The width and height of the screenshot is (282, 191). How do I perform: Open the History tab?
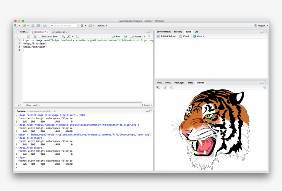[x=178, y=32]
